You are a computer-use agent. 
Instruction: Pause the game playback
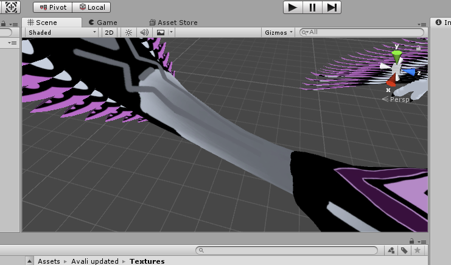tap(312, 7)
